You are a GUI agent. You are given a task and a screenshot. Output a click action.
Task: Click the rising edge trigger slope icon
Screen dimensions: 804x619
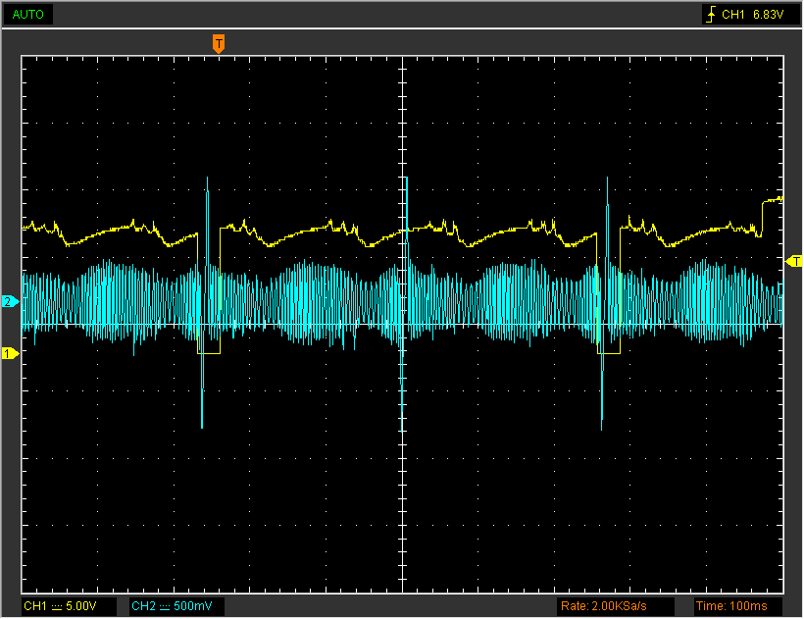710,15
